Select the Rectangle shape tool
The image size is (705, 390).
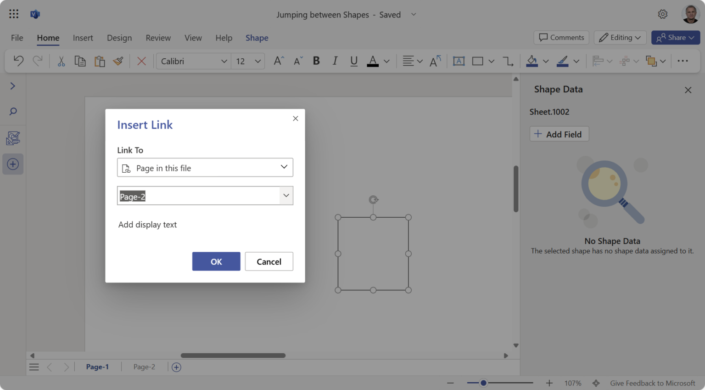pyautogui.click(x=478, y=61)
